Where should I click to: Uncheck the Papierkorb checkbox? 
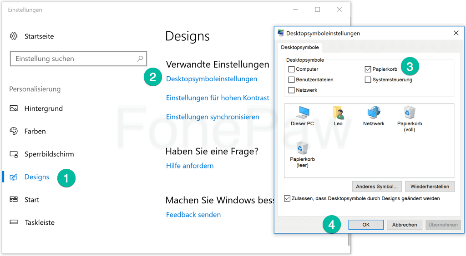pos(368,69)
